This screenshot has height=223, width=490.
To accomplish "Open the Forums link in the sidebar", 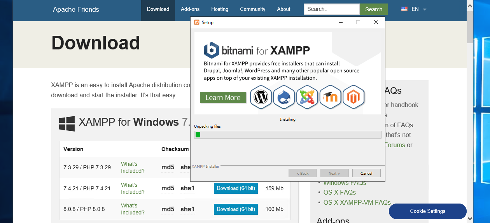I will 395,145.
